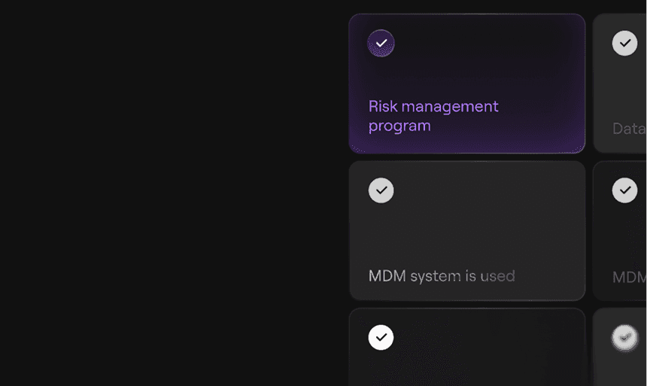Screen dimensions: 647x386
Task: Click the Risk management program label
Action: tap(433, 116)
